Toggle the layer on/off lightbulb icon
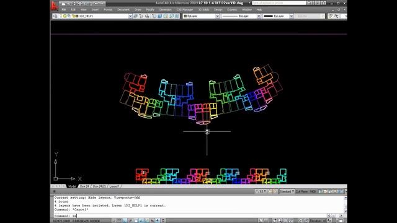 pyautogui.click(x=61, y=16)
